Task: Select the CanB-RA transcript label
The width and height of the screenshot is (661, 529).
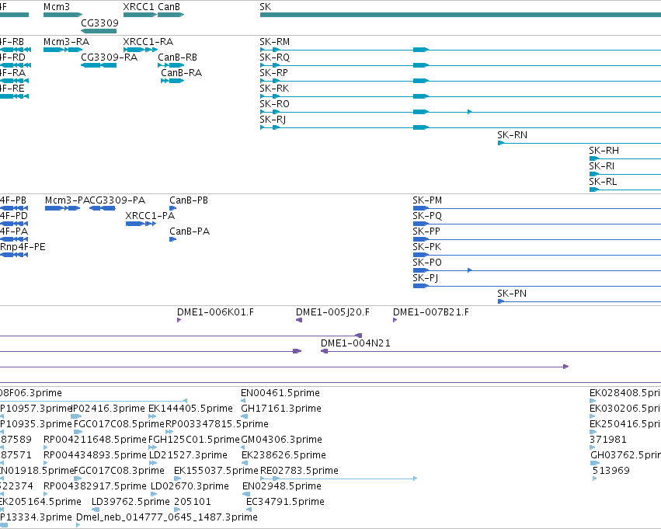Action: [181, 73]
